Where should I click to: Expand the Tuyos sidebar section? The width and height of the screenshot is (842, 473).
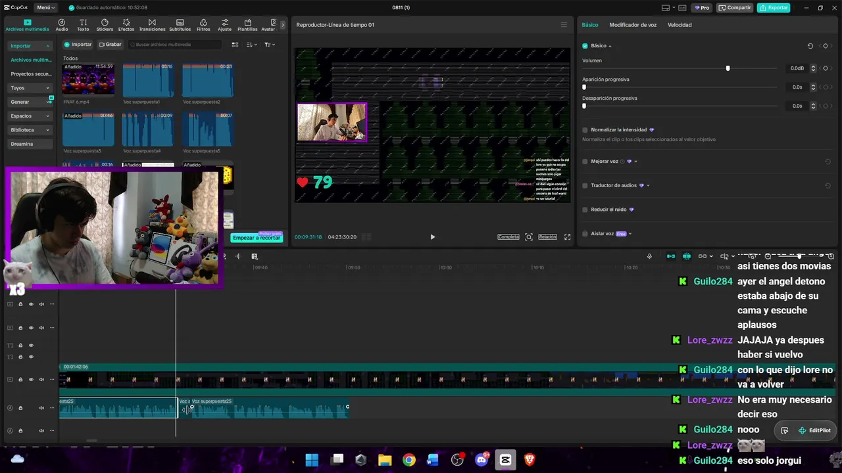[x=47, y=88]
